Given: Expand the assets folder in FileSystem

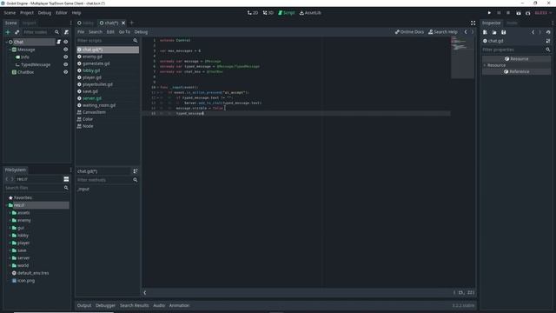Looking at the screenshot, I should click(x=10, y=212).
